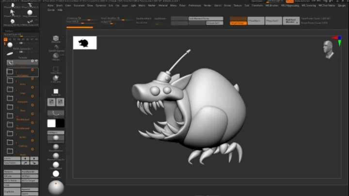Click the orange Target Image button

click(x=238, y=23)
